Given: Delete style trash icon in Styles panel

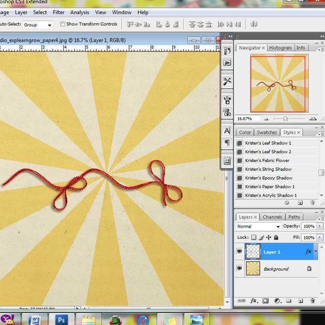Looking at the screenshot, I should [313, 203].
